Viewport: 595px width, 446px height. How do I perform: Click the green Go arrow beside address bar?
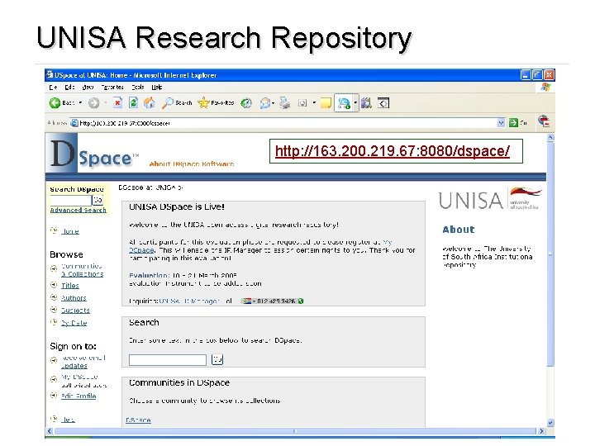(513, 122)
